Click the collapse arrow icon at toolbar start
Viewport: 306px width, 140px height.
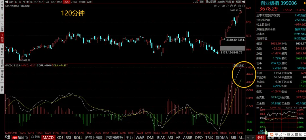(7, 2)
